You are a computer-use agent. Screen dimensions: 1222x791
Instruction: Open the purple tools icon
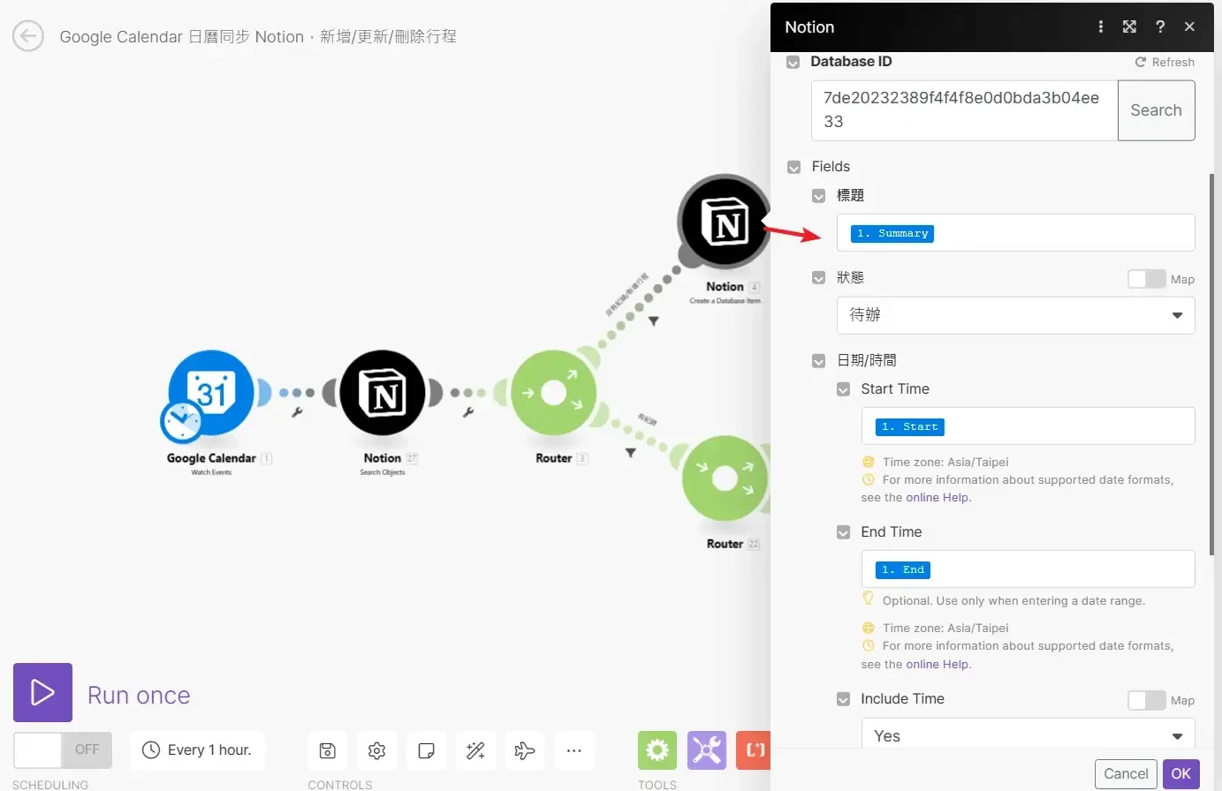tap(707, 750)
